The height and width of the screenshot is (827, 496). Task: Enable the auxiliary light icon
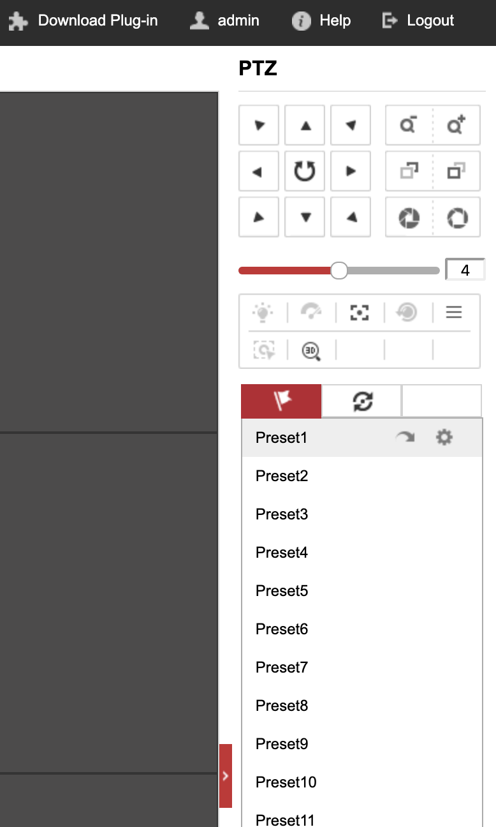tap(263, 313)
